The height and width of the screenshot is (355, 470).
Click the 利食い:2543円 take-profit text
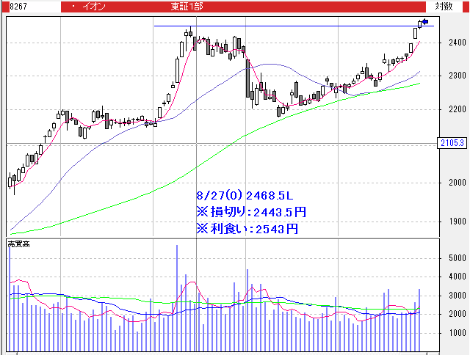click(x=247, y=229)
